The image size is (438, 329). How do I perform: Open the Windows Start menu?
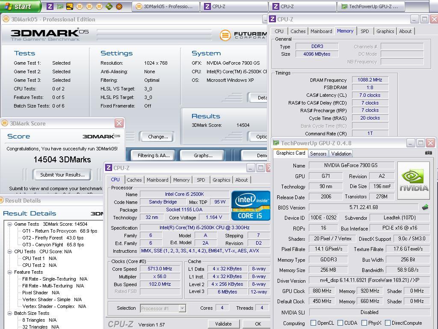(20, 6)
